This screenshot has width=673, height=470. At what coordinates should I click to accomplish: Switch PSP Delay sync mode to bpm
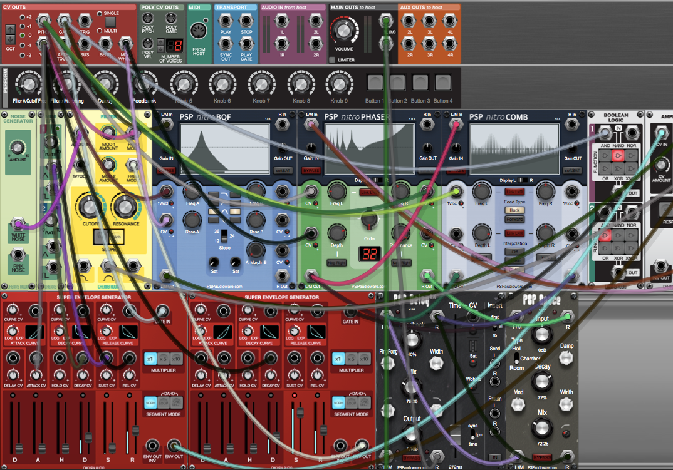(472, 434)
